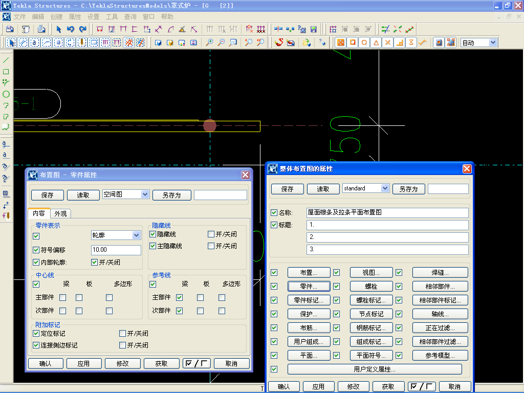Click the curved radius dimension tool icon
The width and height of the screenshot is (524, 393).
pyautogui.click(x=170, y=29)
